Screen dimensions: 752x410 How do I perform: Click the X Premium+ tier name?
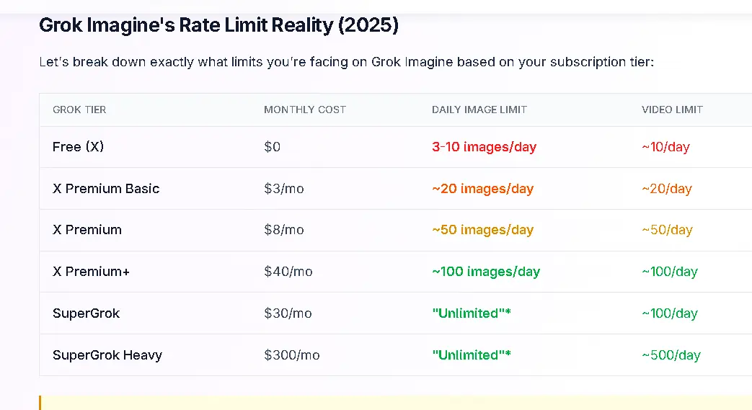(x=91, y=272)
